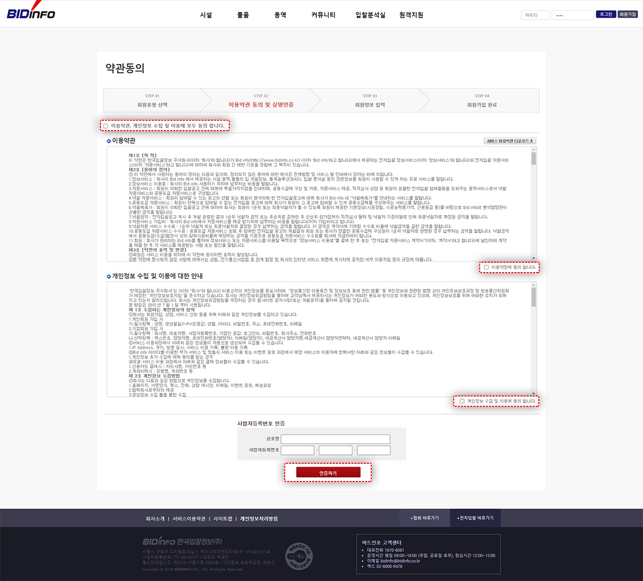
Task: Focus the 아이디 login field
Action: point(535,15)
